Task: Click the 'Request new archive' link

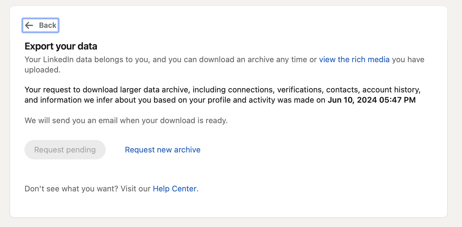Action: [x=163, y=150]
